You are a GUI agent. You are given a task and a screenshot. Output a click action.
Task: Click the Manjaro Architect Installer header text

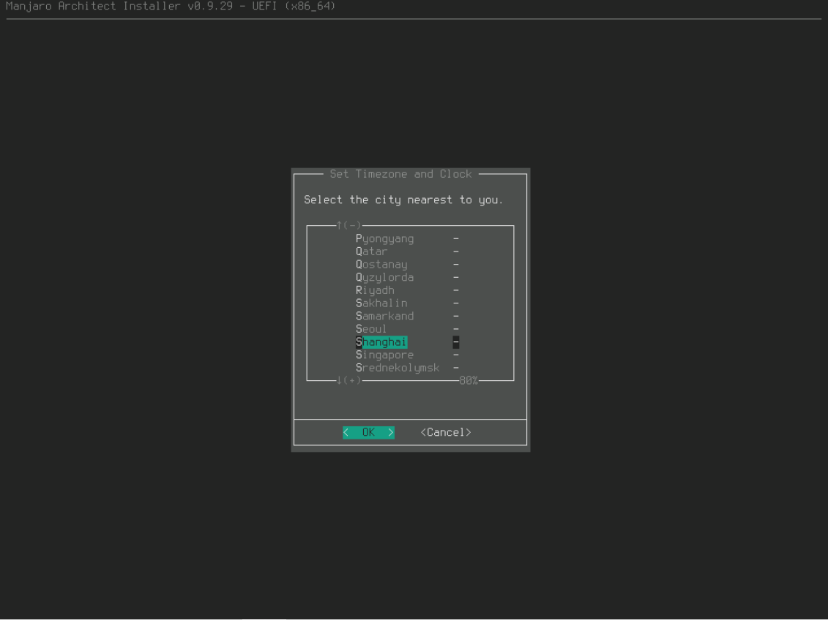pos(171,7)
